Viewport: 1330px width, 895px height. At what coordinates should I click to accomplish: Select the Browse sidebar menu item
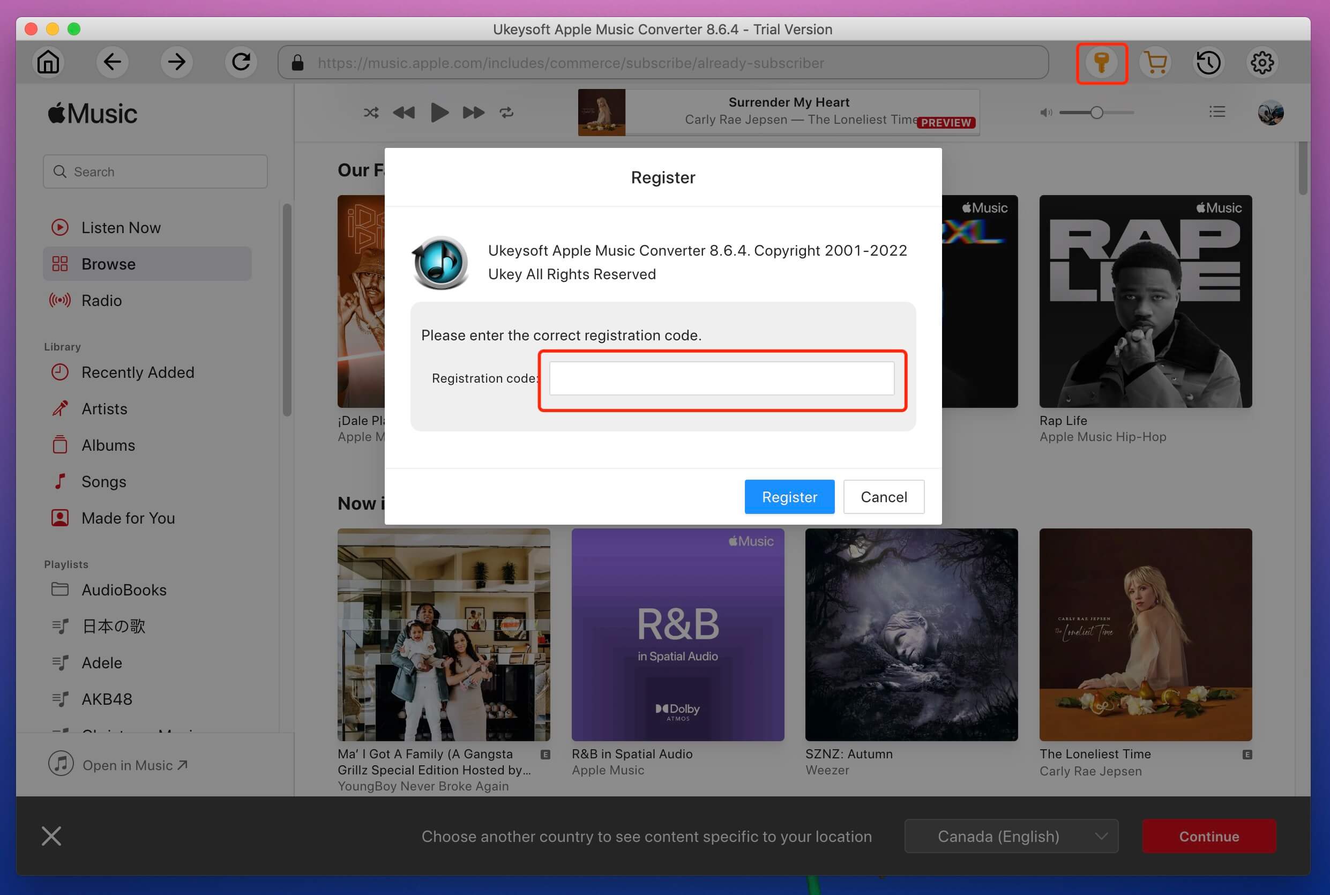point(145,264)
